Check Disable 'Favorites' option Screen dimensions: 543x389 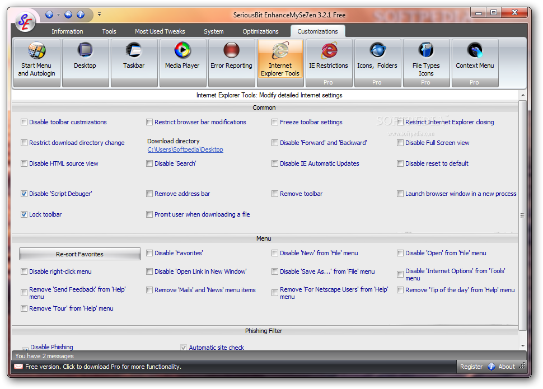(149, 253)
